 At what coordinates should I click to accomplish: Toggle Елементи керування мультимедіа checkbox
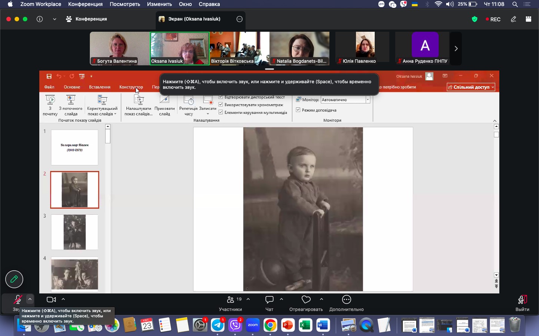point(221,112)
